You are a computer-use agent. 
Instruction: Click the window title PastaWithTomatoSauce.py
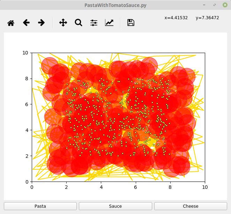click(115, 5)
